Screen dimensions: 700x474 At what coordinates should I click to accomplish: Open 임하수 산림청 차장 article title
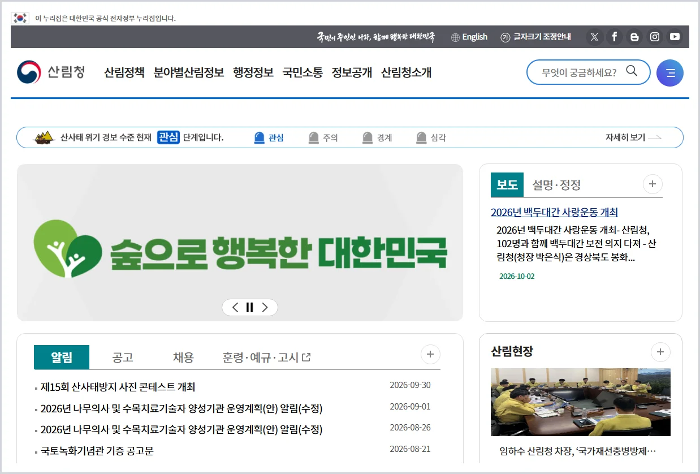pos(578,451)
